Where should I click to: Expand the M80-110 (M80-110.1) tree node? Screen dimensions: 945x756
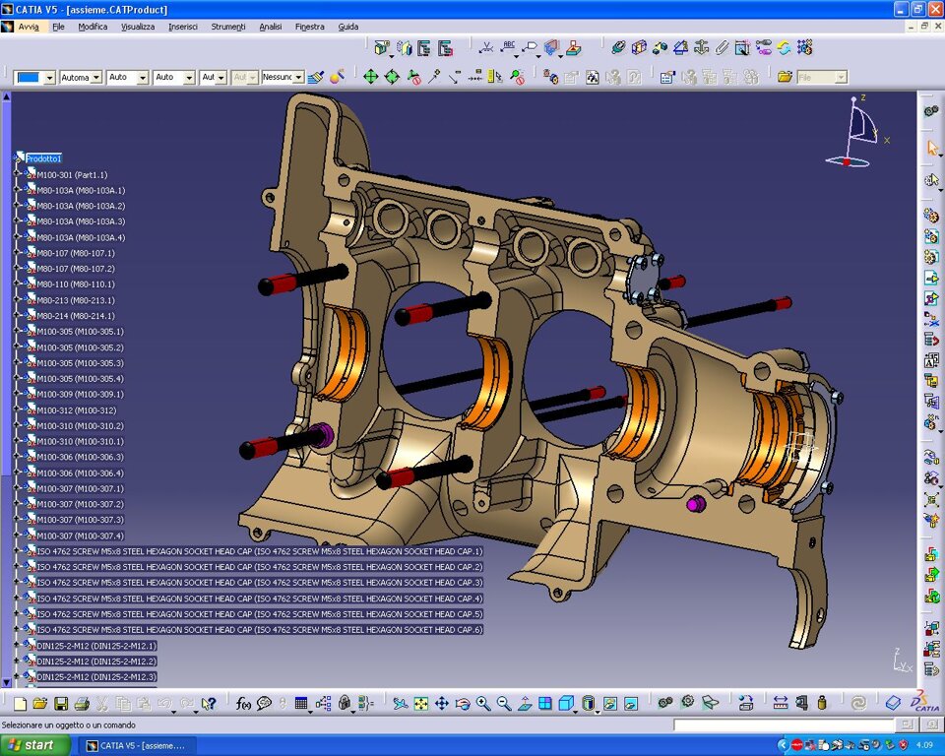pos(17,283)
